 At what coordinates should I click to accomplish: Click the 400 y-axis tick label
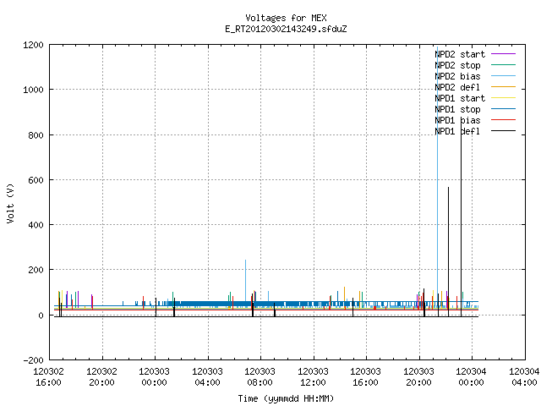(x=36, y=225)
